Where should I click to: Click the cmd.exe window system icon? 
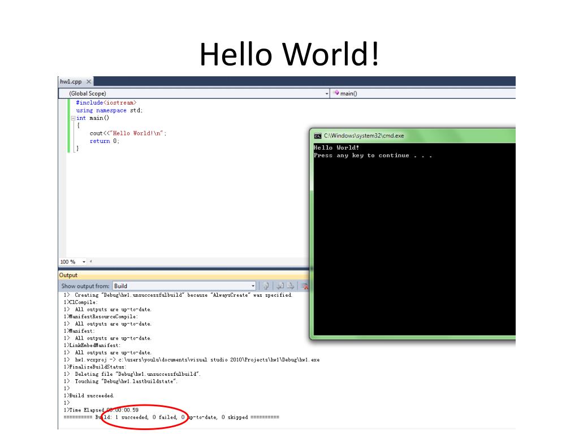tap(318, 136)
